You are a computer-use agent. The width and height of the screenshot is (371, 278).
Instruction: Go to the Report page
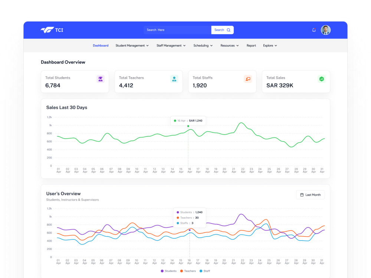tap(251, 46)
